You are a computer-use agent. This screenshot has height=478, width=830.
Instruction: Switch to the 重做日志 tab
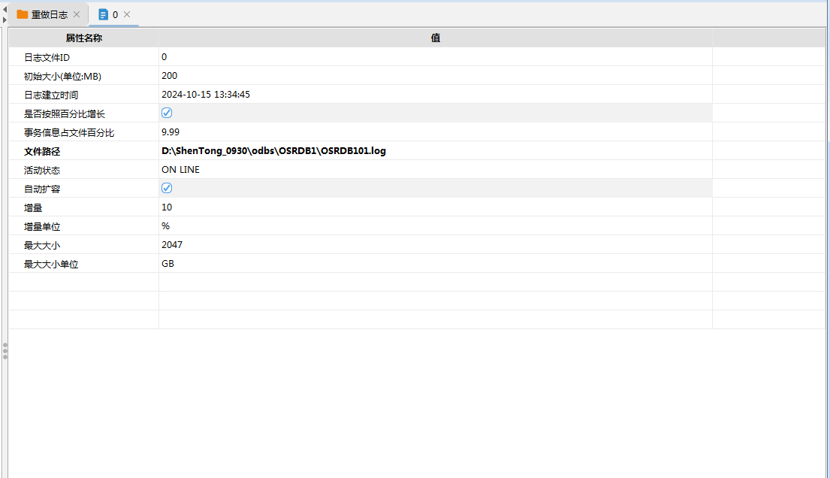click(x=50, y=14)
